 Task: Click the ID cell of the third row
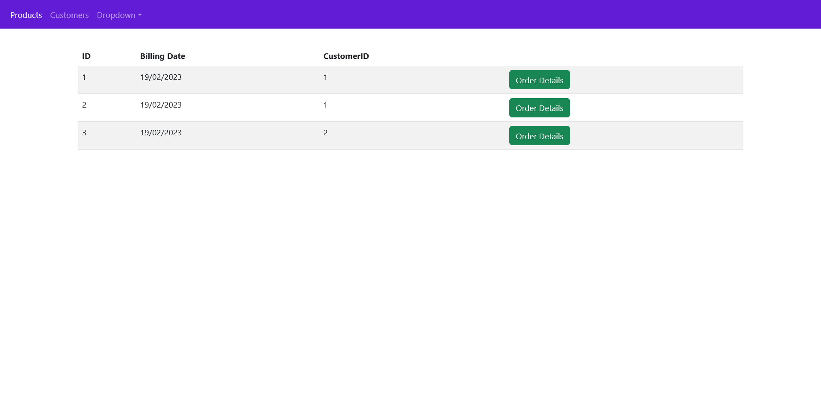tap(84, 133)
